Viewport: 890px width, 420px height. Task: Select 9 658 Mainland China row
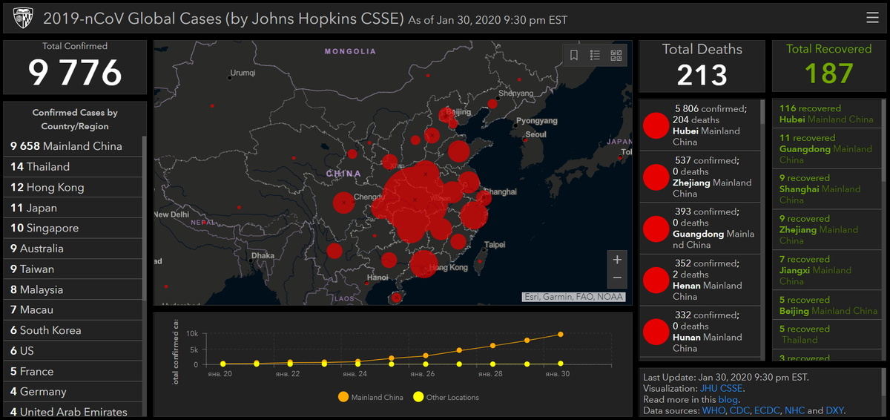click(x=72, y=146)
